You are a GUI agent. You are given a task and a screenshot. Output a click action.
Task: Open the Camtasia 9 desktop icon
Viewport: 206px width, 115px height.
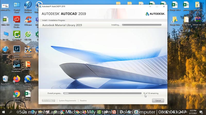point(16,34)
